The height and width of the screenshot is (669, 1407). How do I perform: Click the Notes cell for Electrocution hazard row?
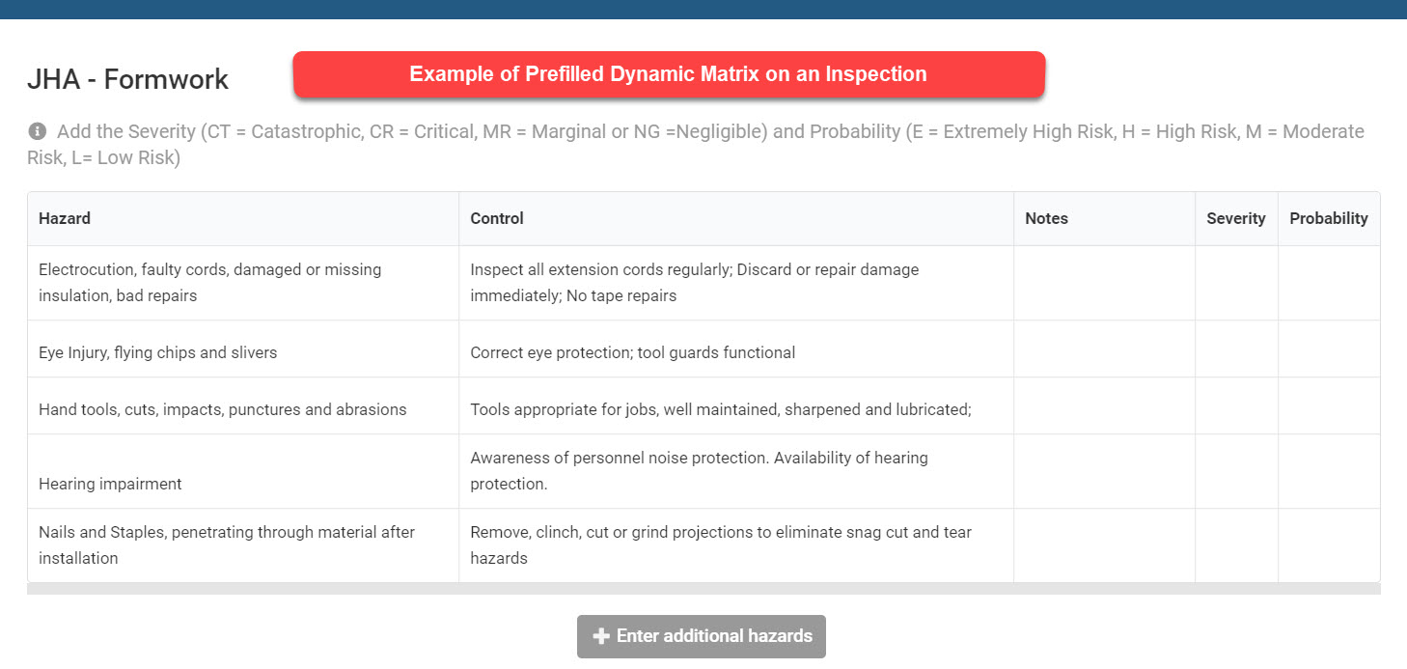click(x=1105, y=283)
